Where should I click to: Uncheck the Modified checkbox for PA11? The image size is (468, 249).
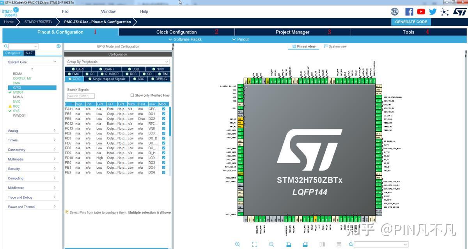(x=163, y=109)
